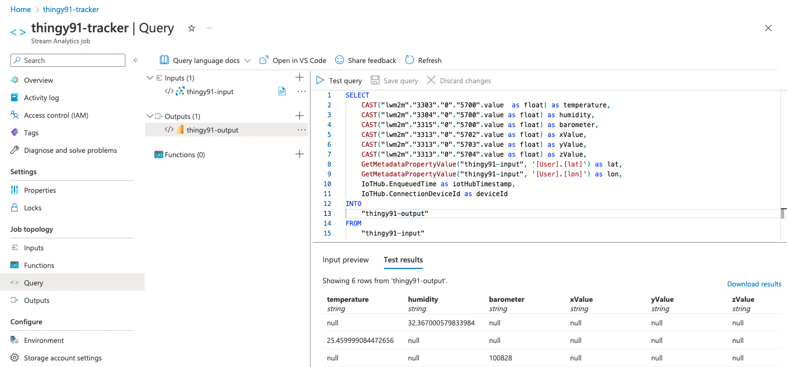Open the thingy91-tracker breadcrumb link

(x=71, y=9)
